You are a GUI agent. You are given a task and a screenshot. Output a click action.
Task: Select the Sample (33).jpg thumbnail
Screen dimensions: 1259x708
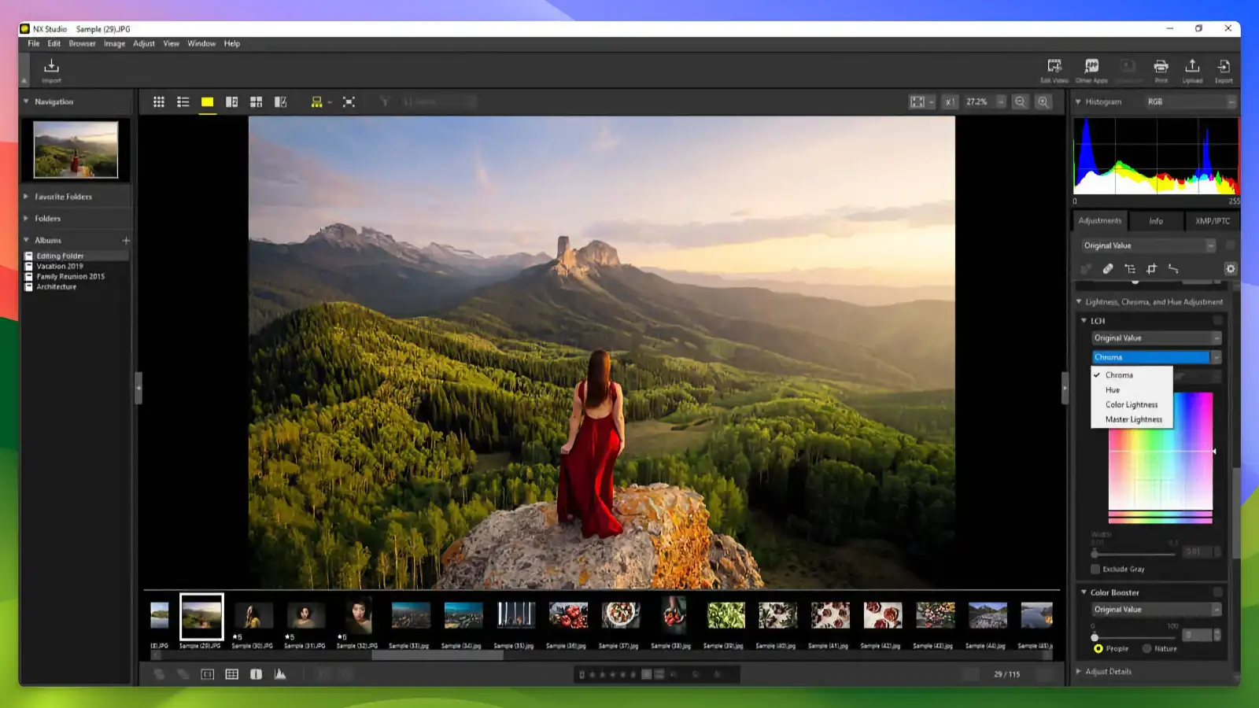[x=410, y=618]
